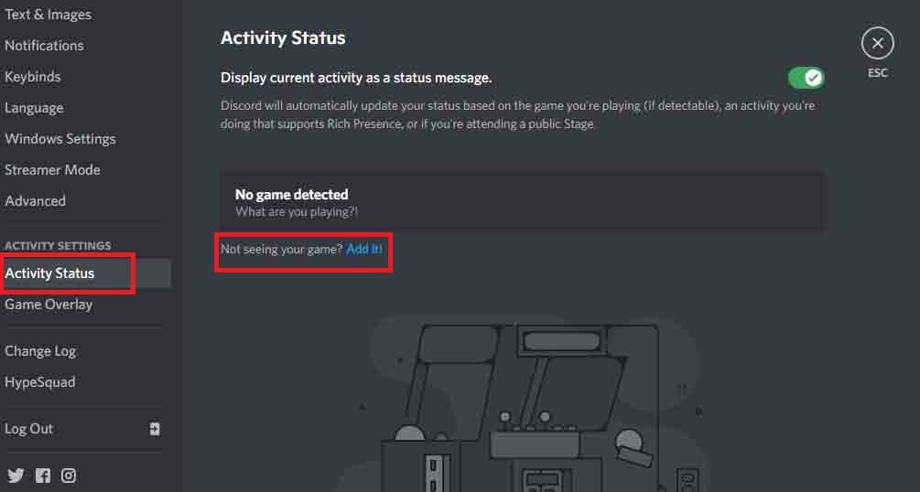Open the Keybinds settings page
The image size is (920, 492).
[33, 76]
